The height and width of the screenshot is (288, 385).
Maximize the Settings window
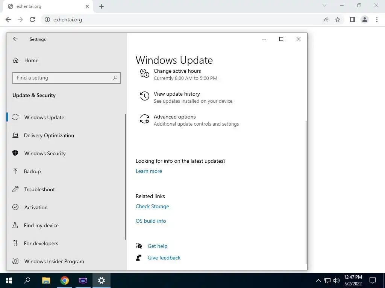(281, 39)
